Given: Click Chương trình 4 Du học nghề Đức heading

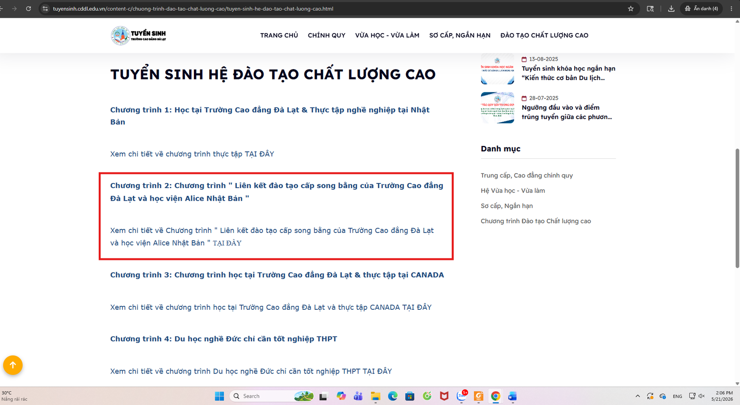Looking at the screenshot, I should 223,339.
